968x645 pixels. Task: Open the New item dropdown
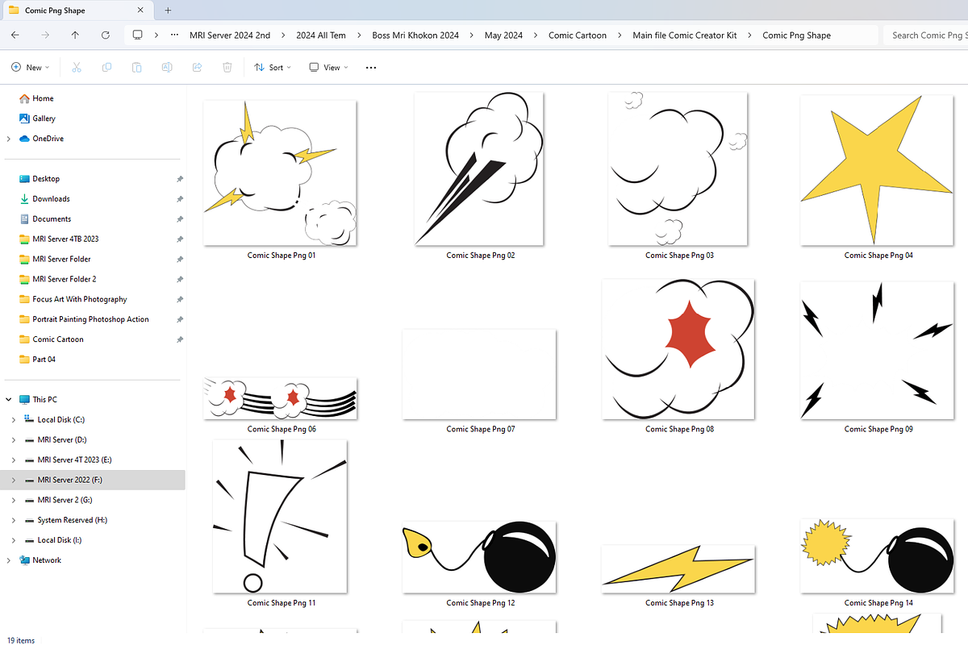[31, 68]
